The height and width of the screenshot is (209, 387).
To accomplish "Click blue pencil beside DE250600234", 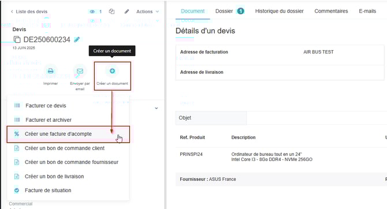I will [77, 39].
